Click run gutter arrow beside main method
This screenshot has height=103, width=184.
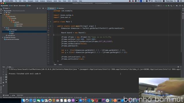pyautogui.click(x=51, y=26)
